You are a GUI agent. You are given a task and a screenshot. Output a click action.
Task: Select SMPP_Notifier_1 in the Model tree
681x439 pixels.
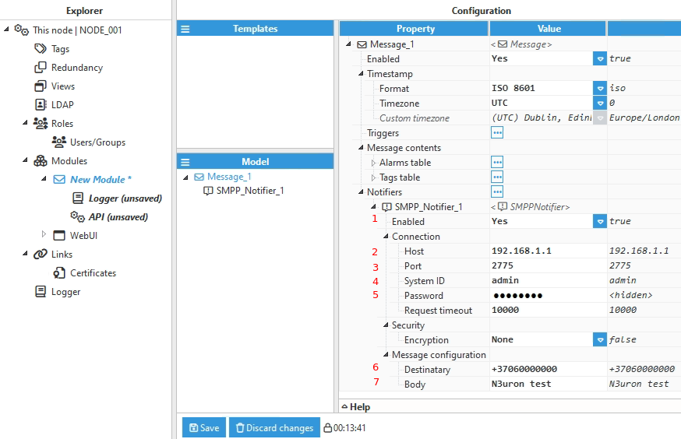[x=242, y=191]
